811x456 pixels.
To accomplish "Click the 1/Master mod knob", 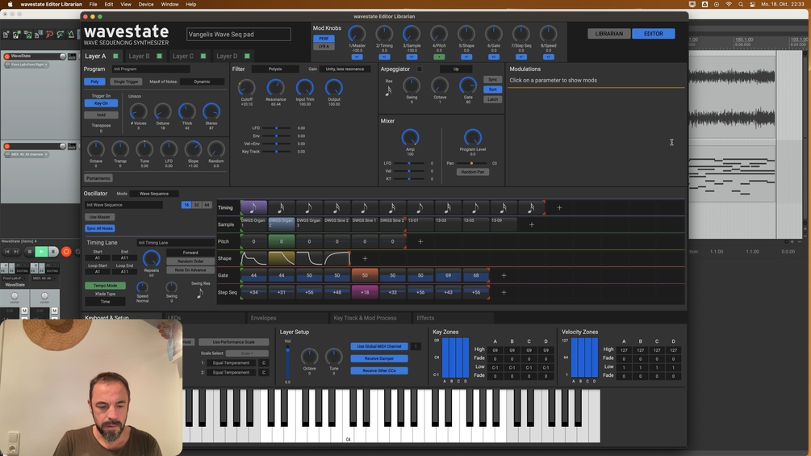I will click(x=357, y=34).
